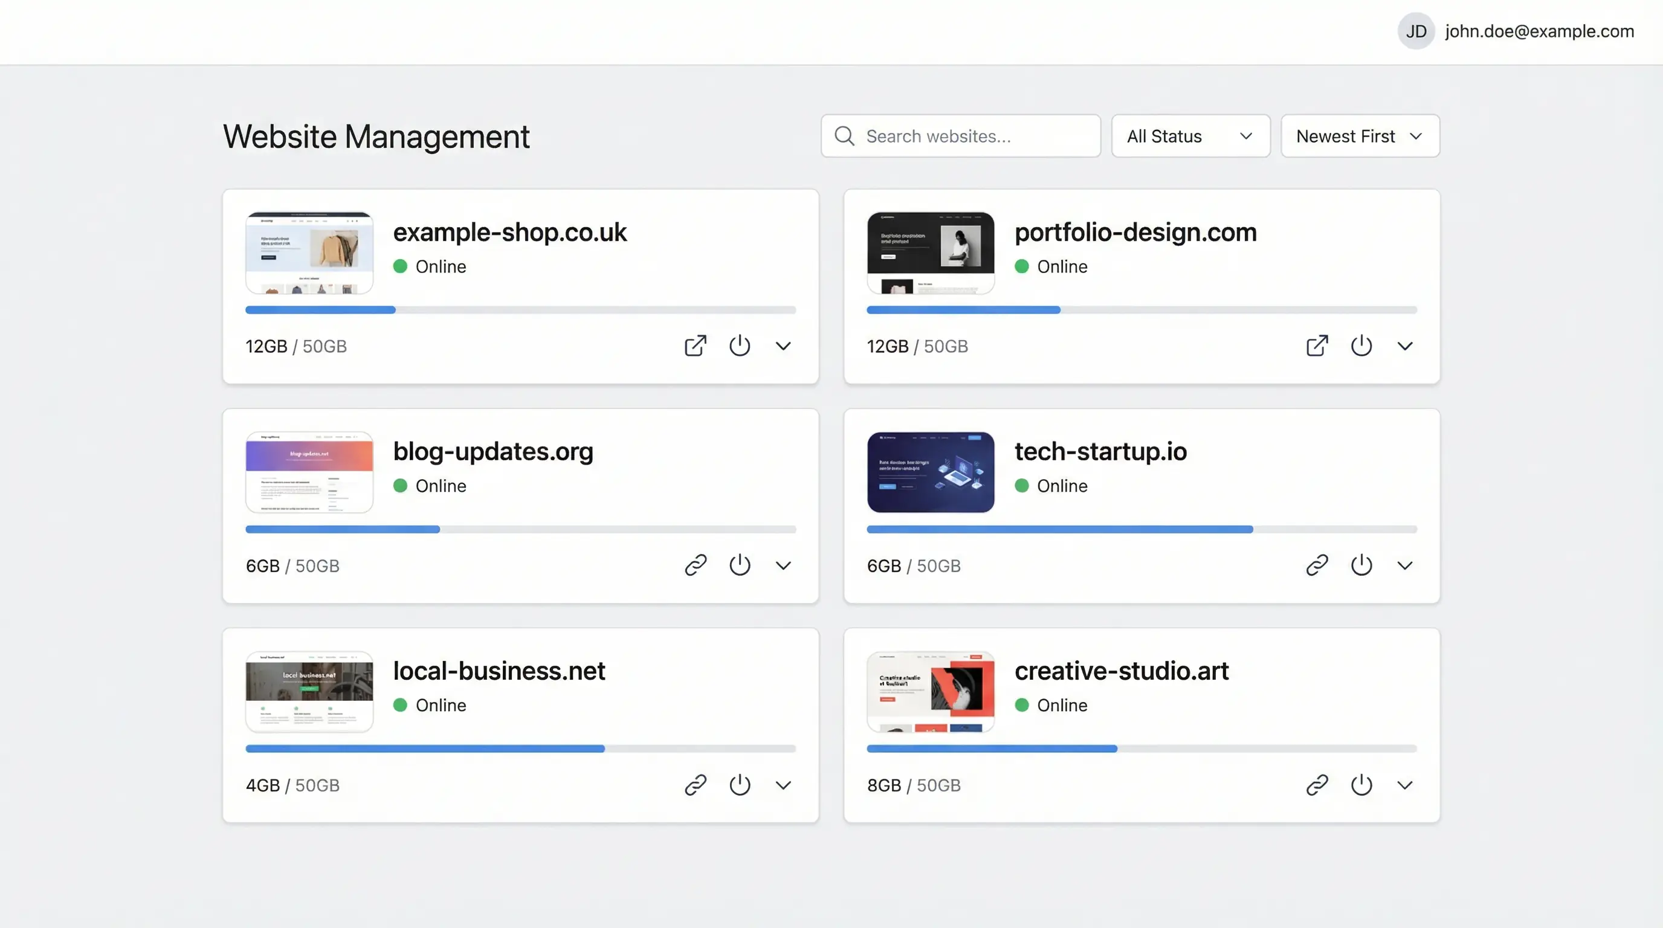Click the 8GB / 50GB storage text

point(914,785)
